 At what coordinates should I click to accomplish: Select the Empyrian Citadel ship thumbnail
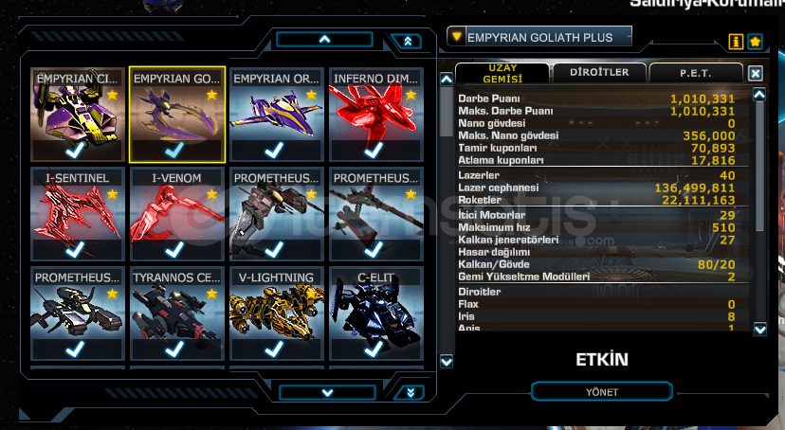tap(78, 115)
